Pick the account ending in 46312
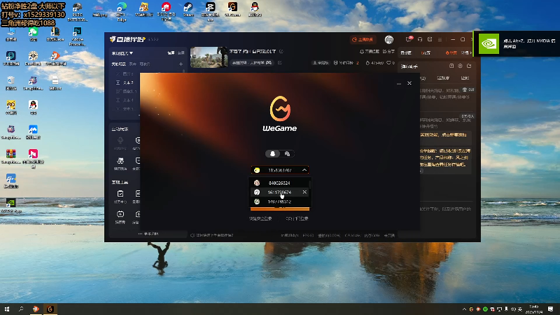 (279, 202)
